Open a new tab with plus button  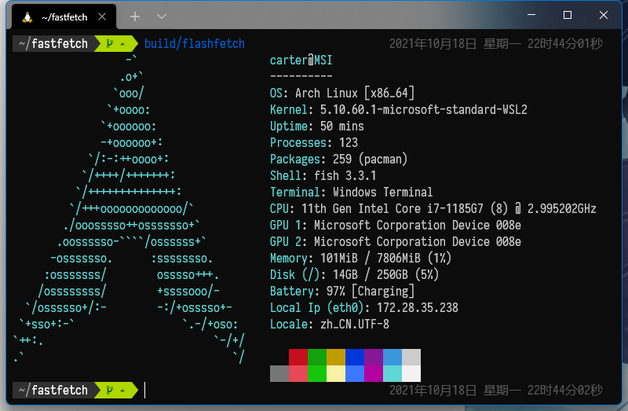pyautogui.click(x=135, y=17)
